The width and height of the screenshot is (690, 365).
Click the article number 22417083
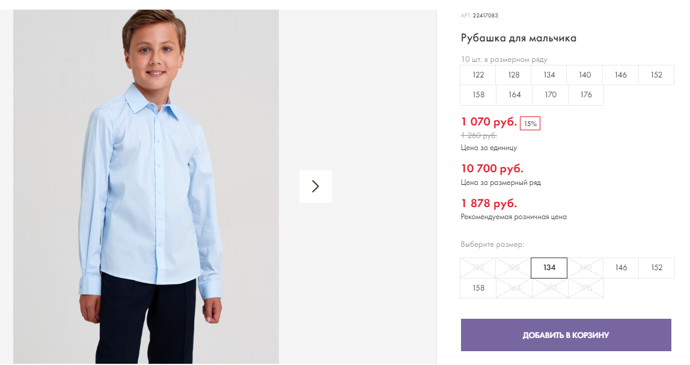click(486, 16)
